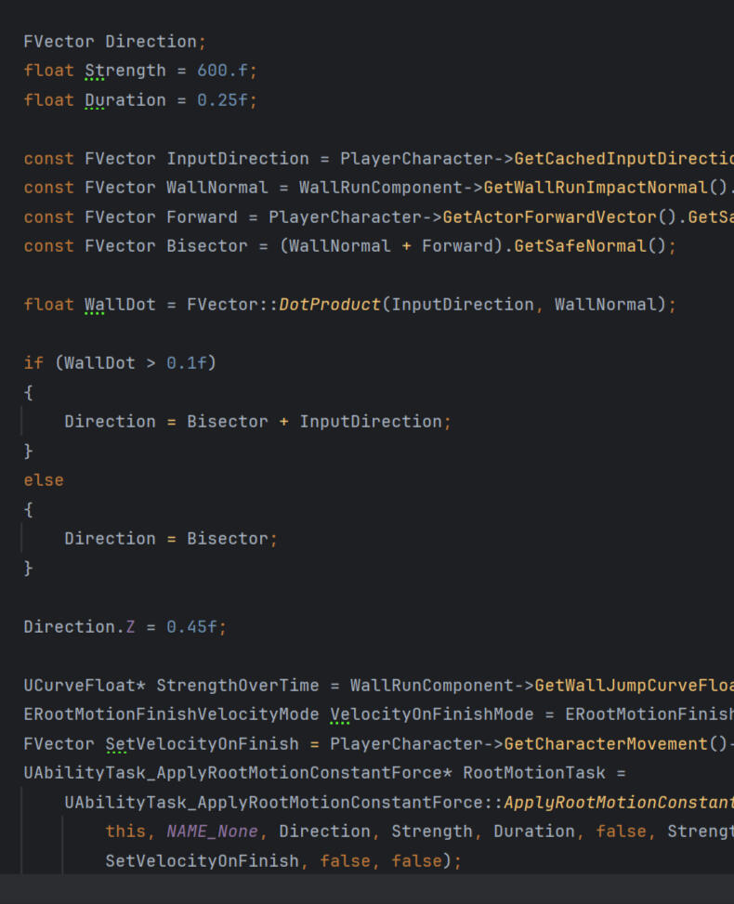Viewport: 734px width, 904px height.
Task: Click the 600.f value on the Strength line
Action: [227, 71]
